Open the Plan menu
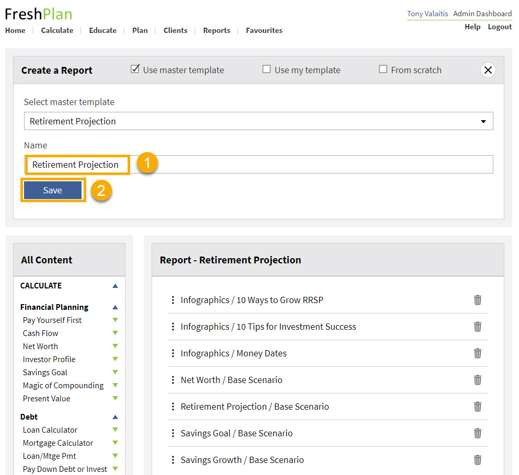This screenshot has height=475, width=519. pyautogui.click(x=140, y=30)
